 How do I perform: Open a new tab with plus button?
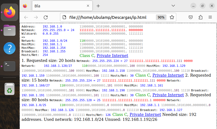[98, 6]
